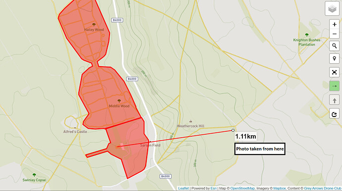Open the Esri link
This screenshot has height=191, width=342.
[213, 189]
